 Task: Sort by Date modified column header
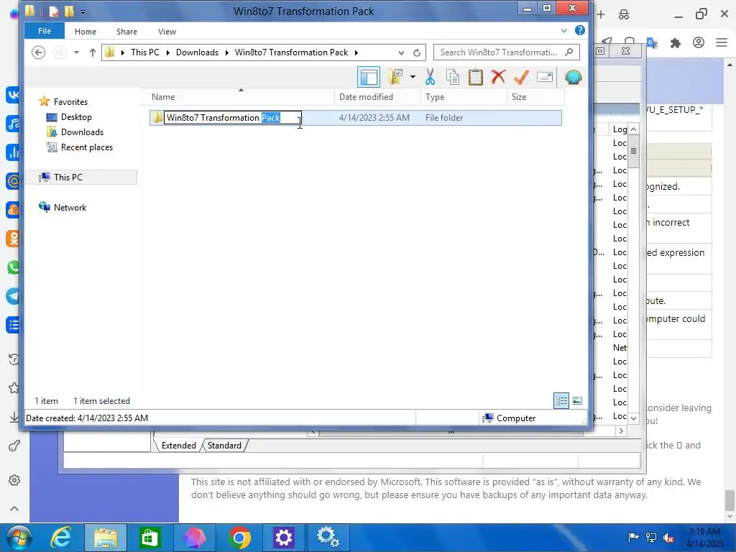(x=377, y=97)
